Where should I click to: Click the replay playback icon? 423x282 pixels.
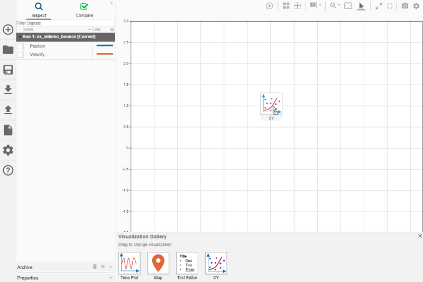coord(269,6)
